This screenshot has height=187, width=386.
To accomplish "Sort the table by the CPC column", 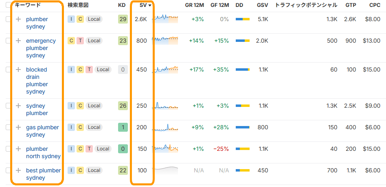I will click(375, 5).
